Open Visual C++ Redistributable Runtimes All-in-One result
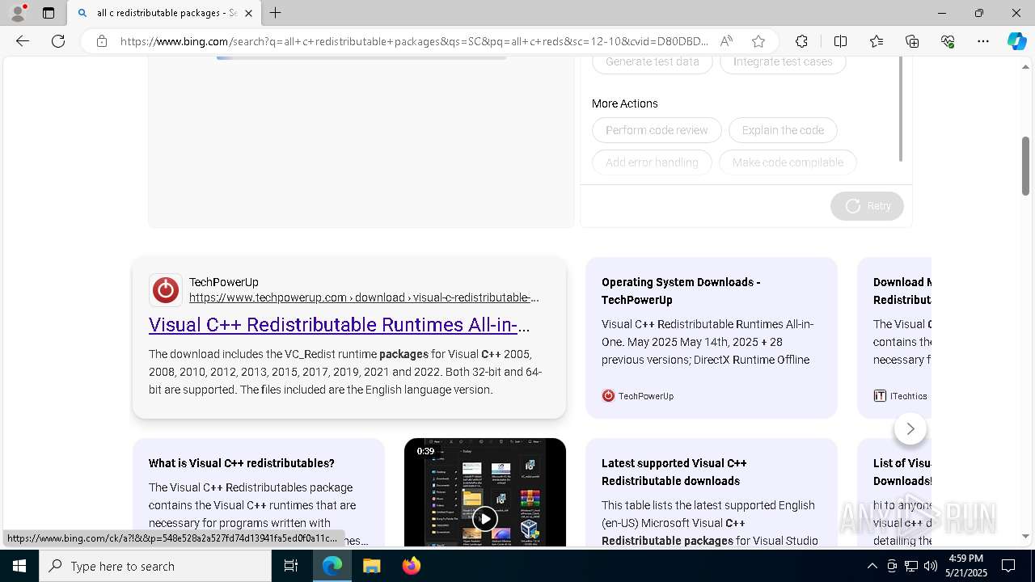The image size is (1035, 582). (x=340, y=325)
